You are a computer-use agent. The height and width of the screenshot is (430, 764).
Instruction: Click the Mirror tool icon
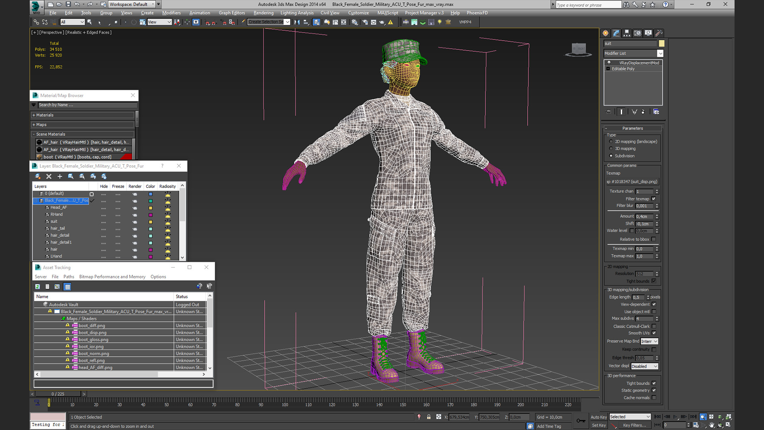coord(297,22)
